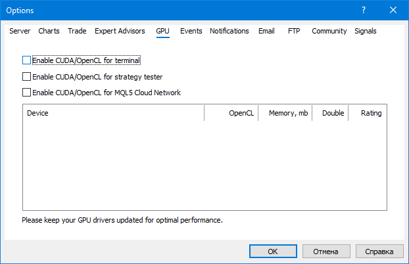Open the Charts tab
The height and width of the screenshot is (264, 409).
pos(49,31)
